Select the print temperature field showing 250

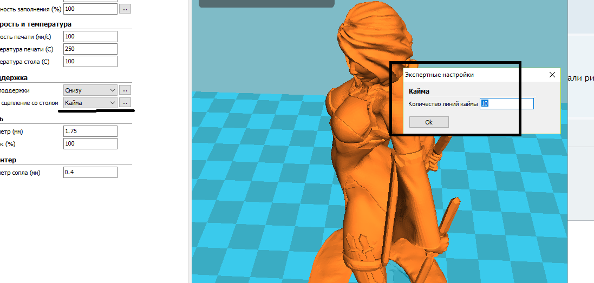(x=90, y=49)
